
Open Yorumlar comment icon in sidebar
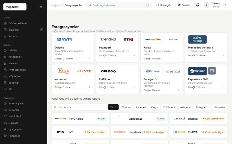5,83
